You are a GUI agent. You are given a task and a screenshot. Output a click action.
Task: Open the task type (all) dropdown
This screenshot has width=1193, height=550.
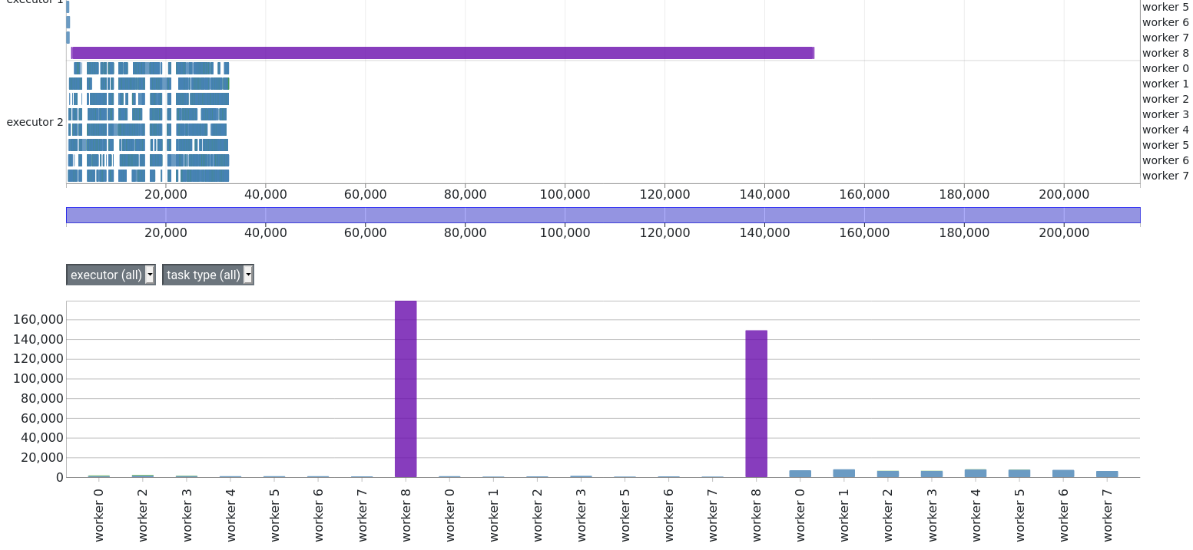tap(208, 275)
